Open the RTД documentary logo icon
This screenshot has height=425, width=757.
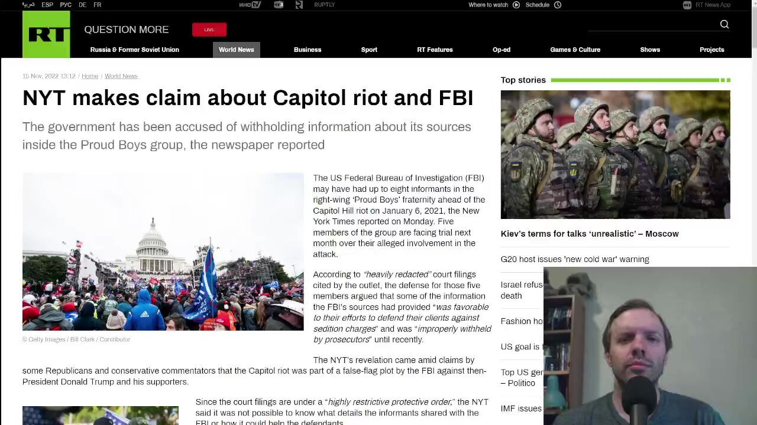[279, 5]
